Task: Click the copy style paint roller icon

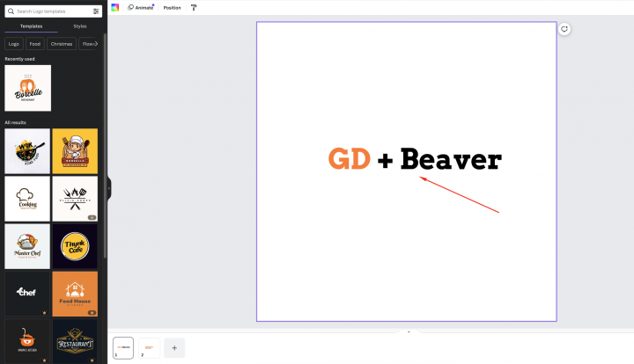Action: (194, 7)
